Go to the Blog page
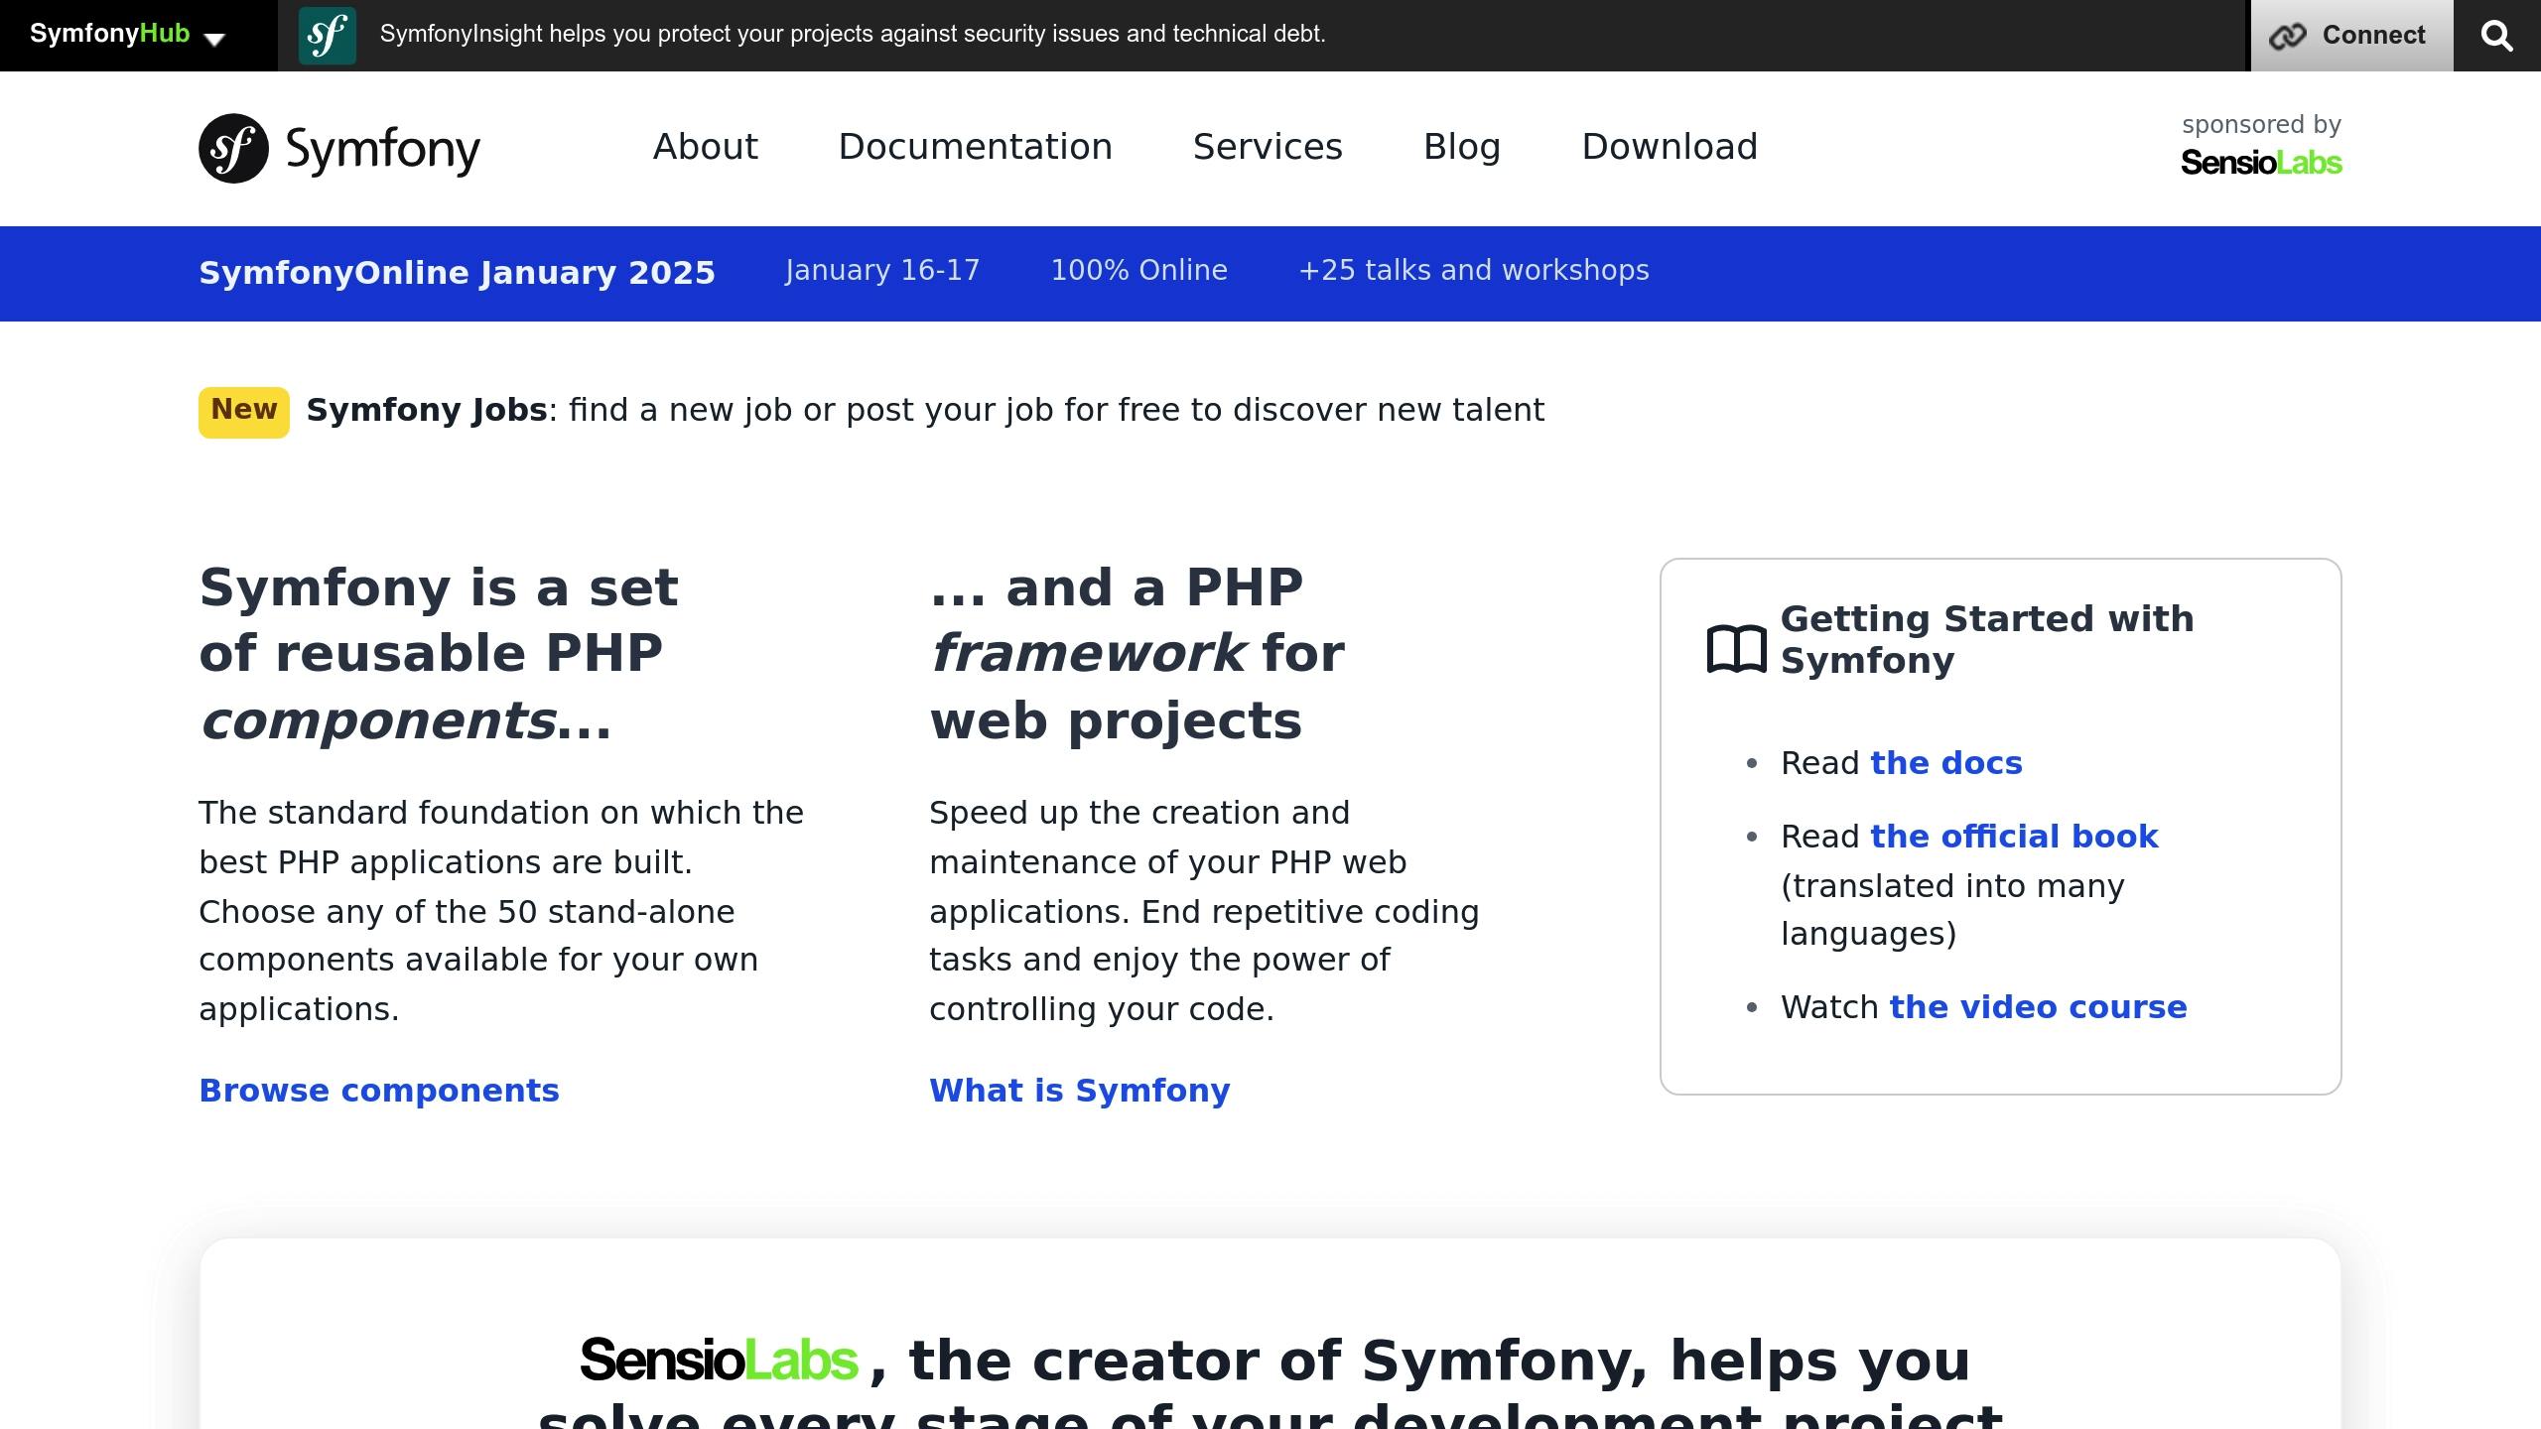 coord(1461,147)
